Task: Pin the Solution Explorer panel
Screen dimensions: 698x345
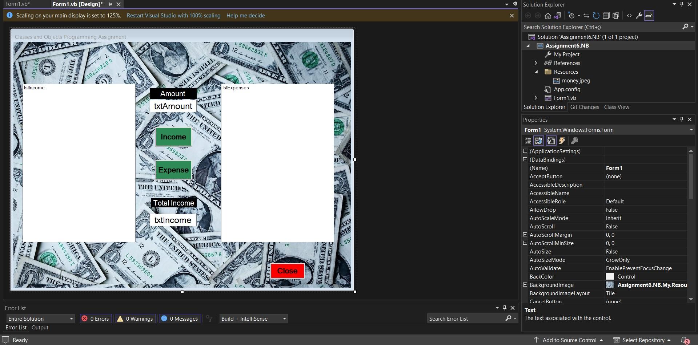Action: 682,4
